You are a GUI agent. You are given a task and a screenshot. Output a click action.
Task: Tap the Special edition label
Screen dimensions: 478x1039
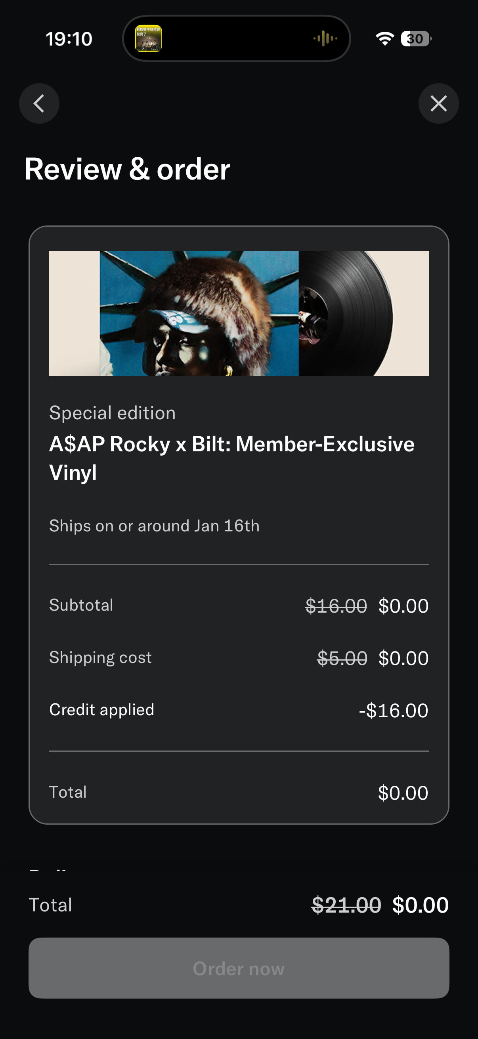[x=112, y=413]
